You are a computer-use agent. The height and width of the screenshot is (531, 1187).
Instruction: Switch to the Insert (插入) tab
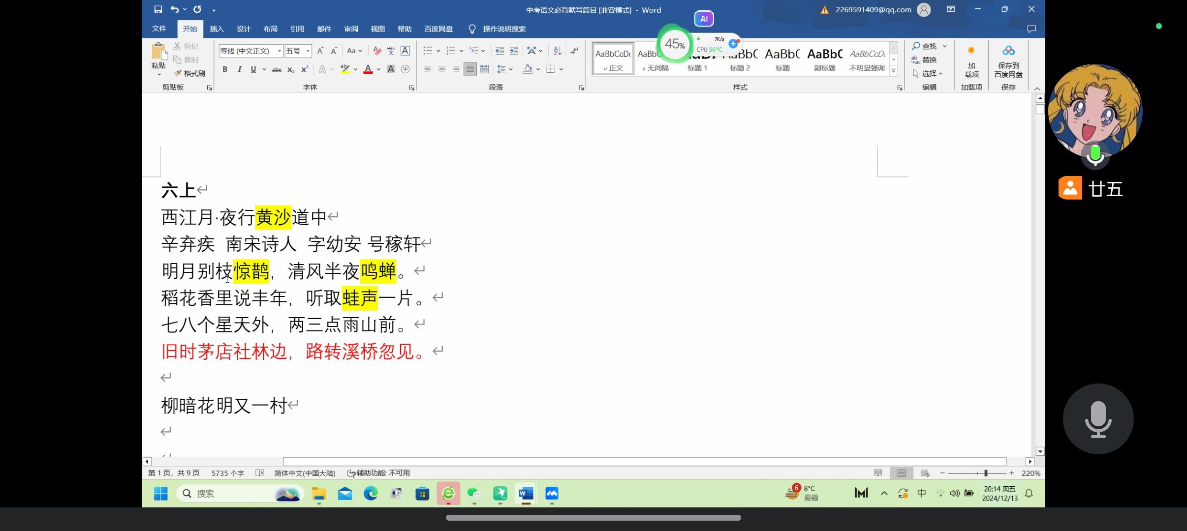click(x=217, y=29)
